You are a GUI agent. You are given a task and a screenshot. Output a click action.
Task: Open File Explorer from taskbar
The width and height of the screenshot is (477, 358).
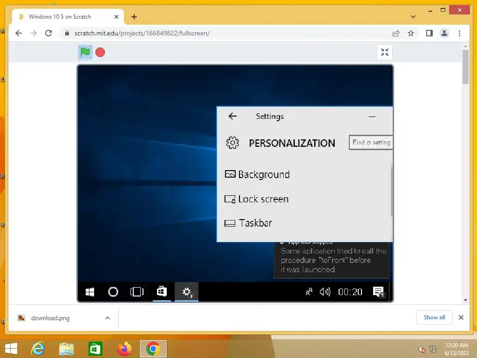[x=66, y=349]
